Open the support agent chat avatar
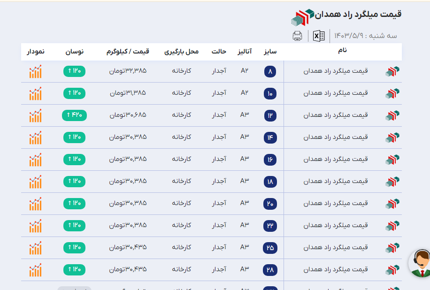The width and height of the screenshot is (430, 290). (x=421, y=263)
